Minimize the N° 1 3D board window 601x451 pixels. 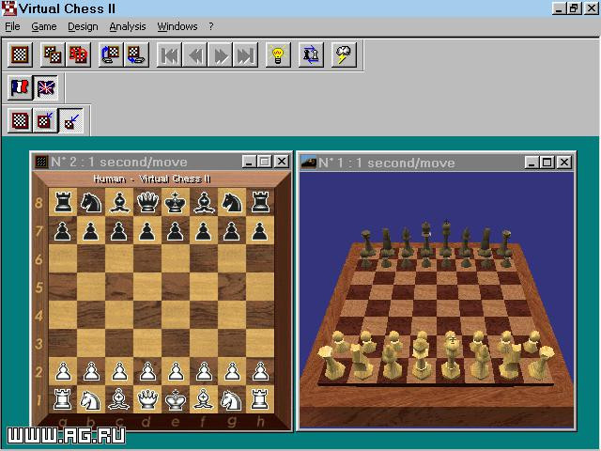(x=532, y=163)
